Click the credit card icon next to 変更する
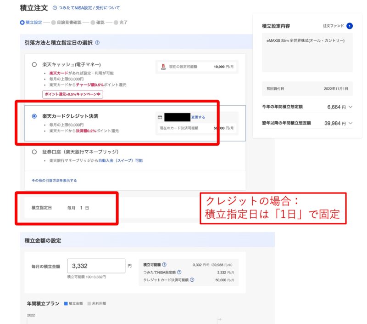The image size is (367, 324). click(160, 117)
